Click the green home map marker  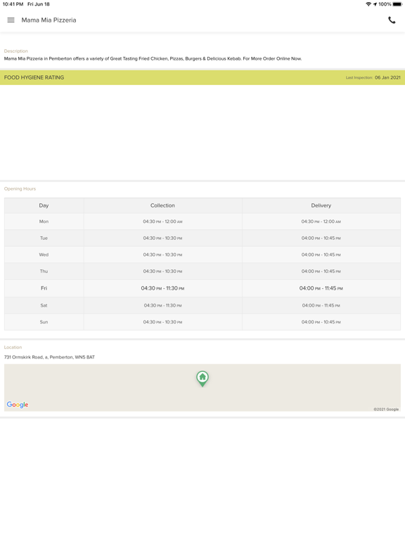(202, 378)
